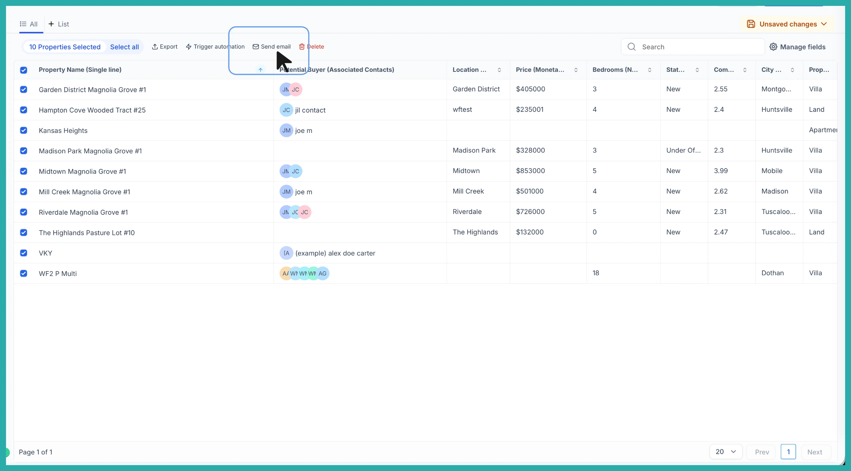Click the Property Name ascending sort arrow
This screenshot has height=471, width=851.
coord(260,70)
